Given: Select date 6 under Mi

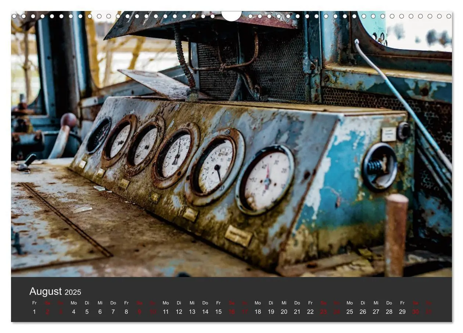Looking at the screenshot, I should [x=100, y=312].
